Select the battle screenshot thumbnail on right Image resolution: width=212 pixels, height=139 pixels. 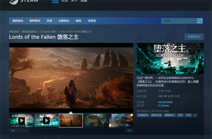(121, 121)
